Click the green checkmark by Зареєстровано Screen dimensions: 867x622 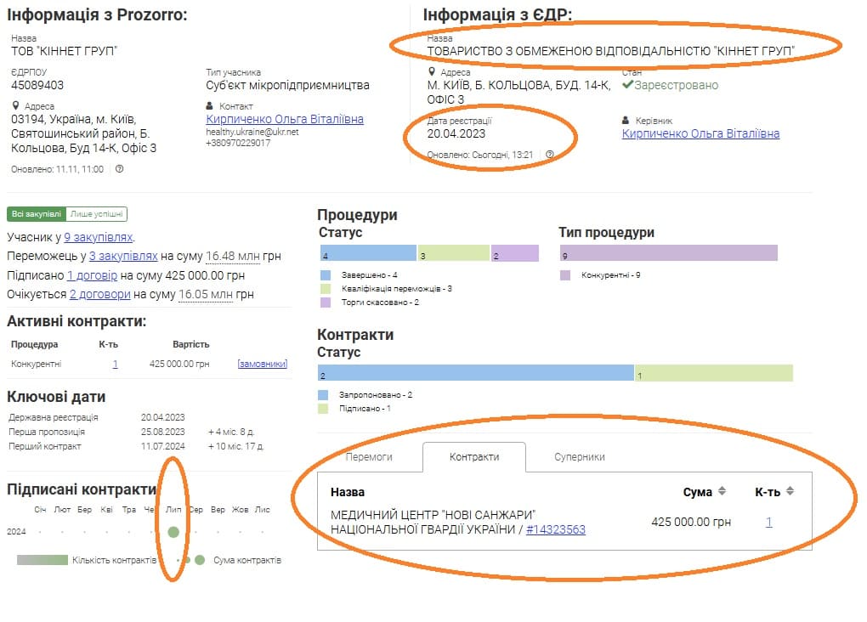pos(627,85)
